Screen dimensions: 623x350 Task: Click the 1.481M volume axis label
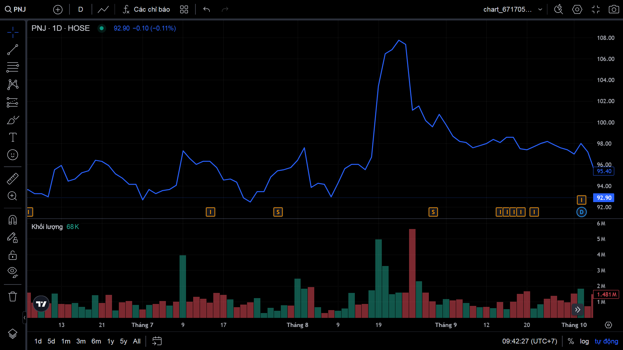[606, 295]
